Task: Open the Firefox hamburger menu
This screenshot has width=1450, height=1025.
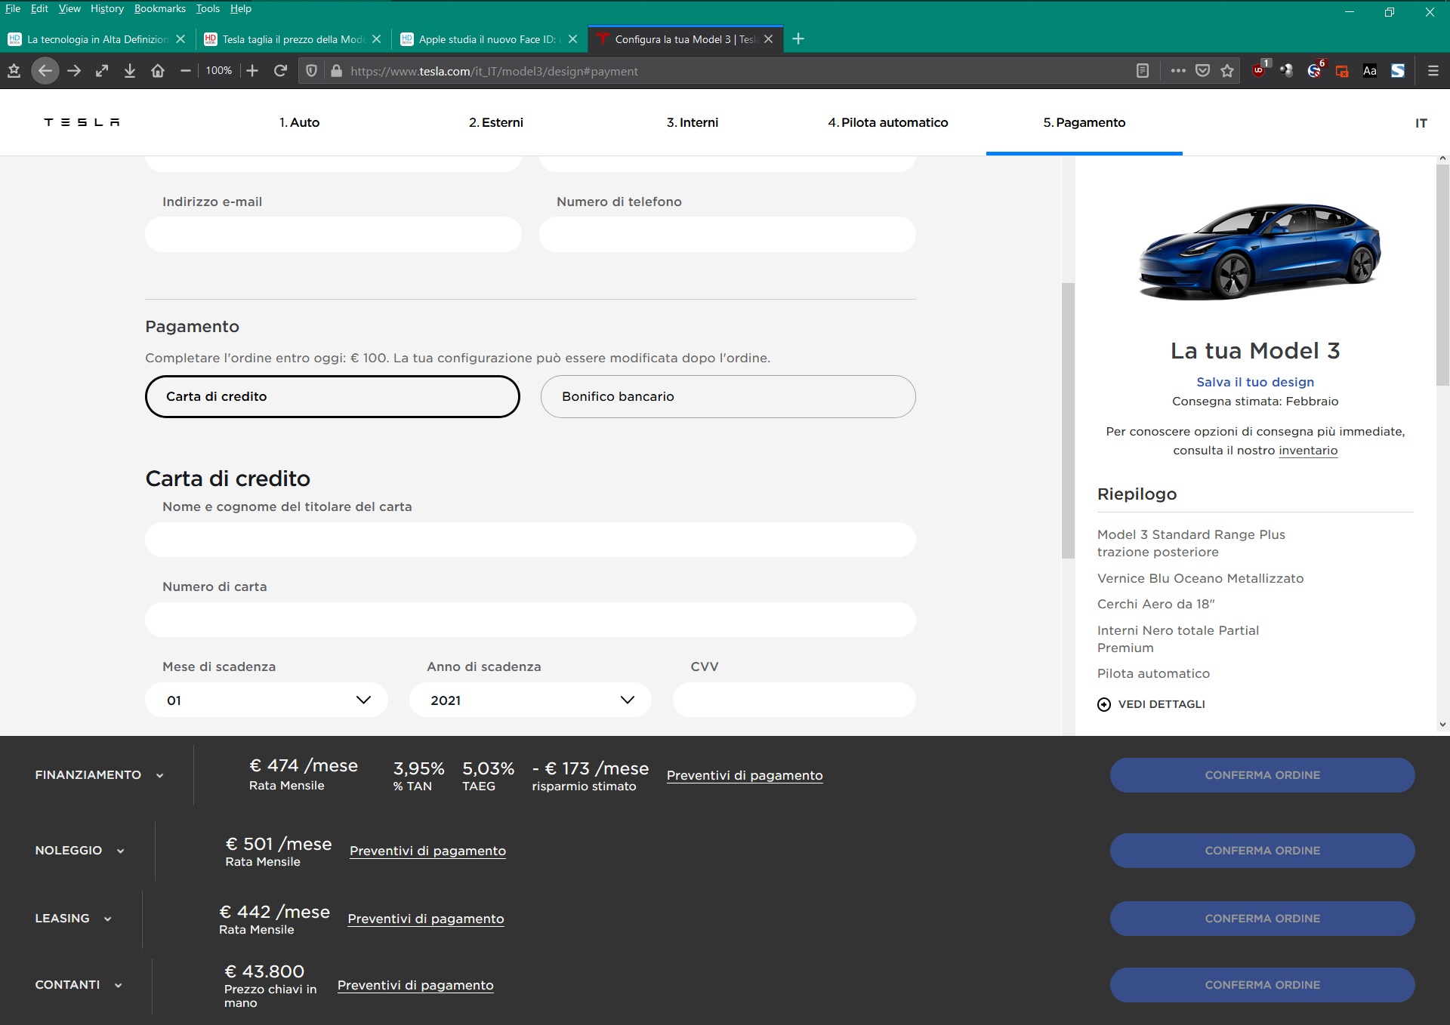Action: (1433, 71)
